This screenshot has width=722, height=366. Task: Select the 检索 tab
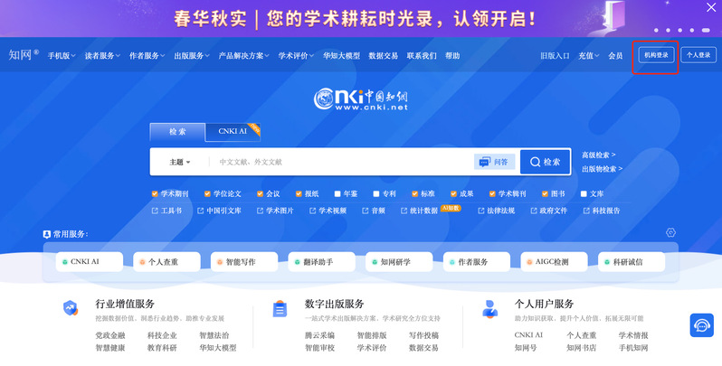tap(177, 132)
